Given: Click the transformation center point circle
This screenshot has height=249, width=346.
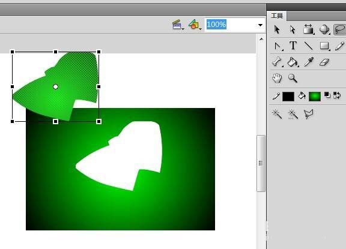Looking at the screenshot, I should tap(56, 87).
